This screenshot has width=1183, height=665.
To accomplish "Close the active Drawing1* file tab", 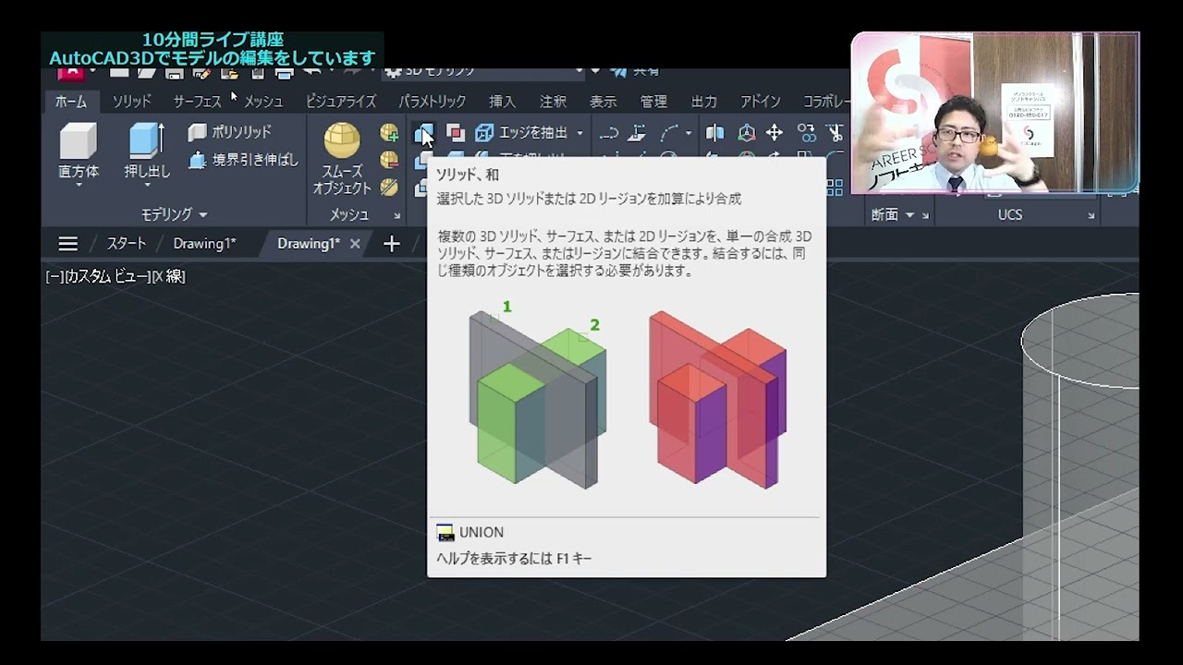I will click(x=355, y=244).
